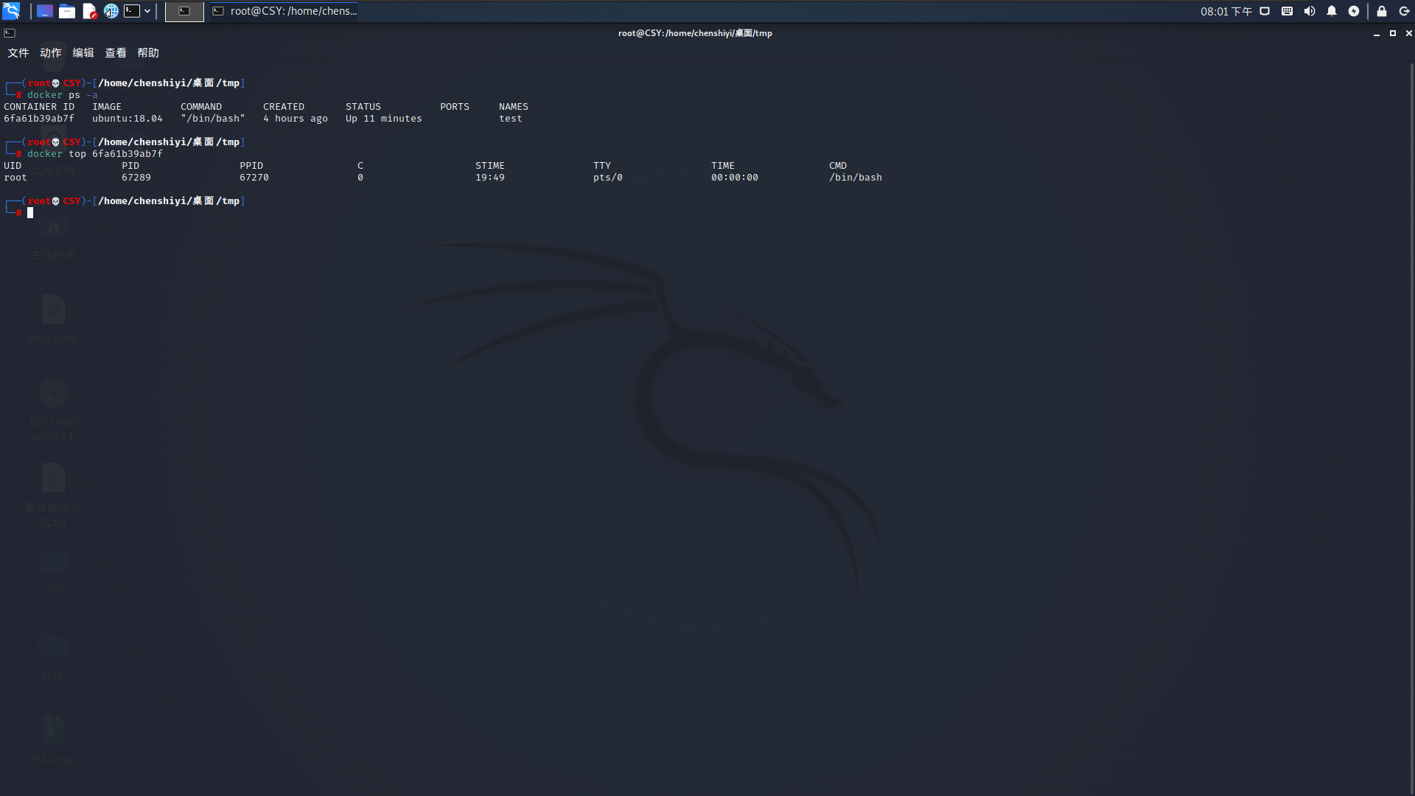Click the power manager tray icon
The image size is (1415, 796).
click(1354, 11)
